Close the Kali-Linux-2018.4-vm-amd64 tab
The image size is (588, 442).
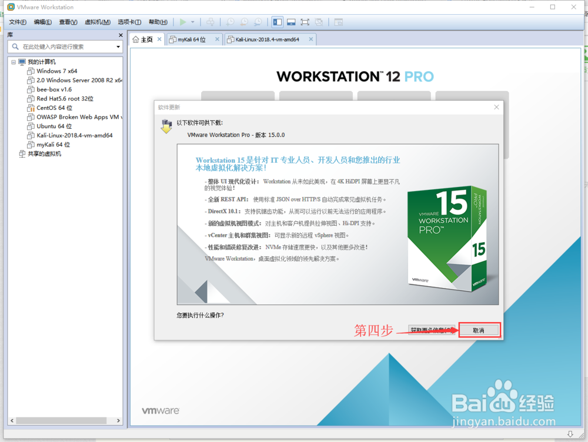311,39
